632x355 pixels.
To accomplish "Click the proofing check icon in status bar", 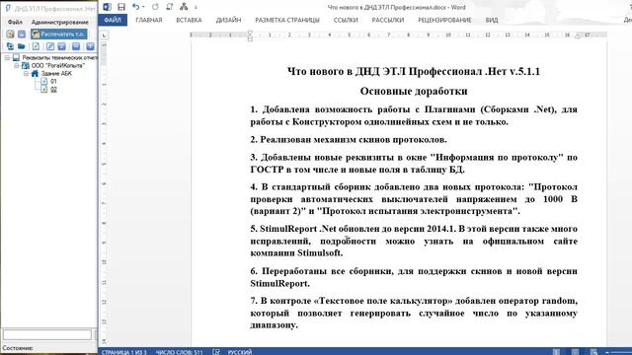I will (216, 352).
